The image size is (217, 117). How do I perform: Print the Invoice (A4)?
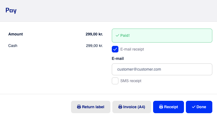(132, 107)
